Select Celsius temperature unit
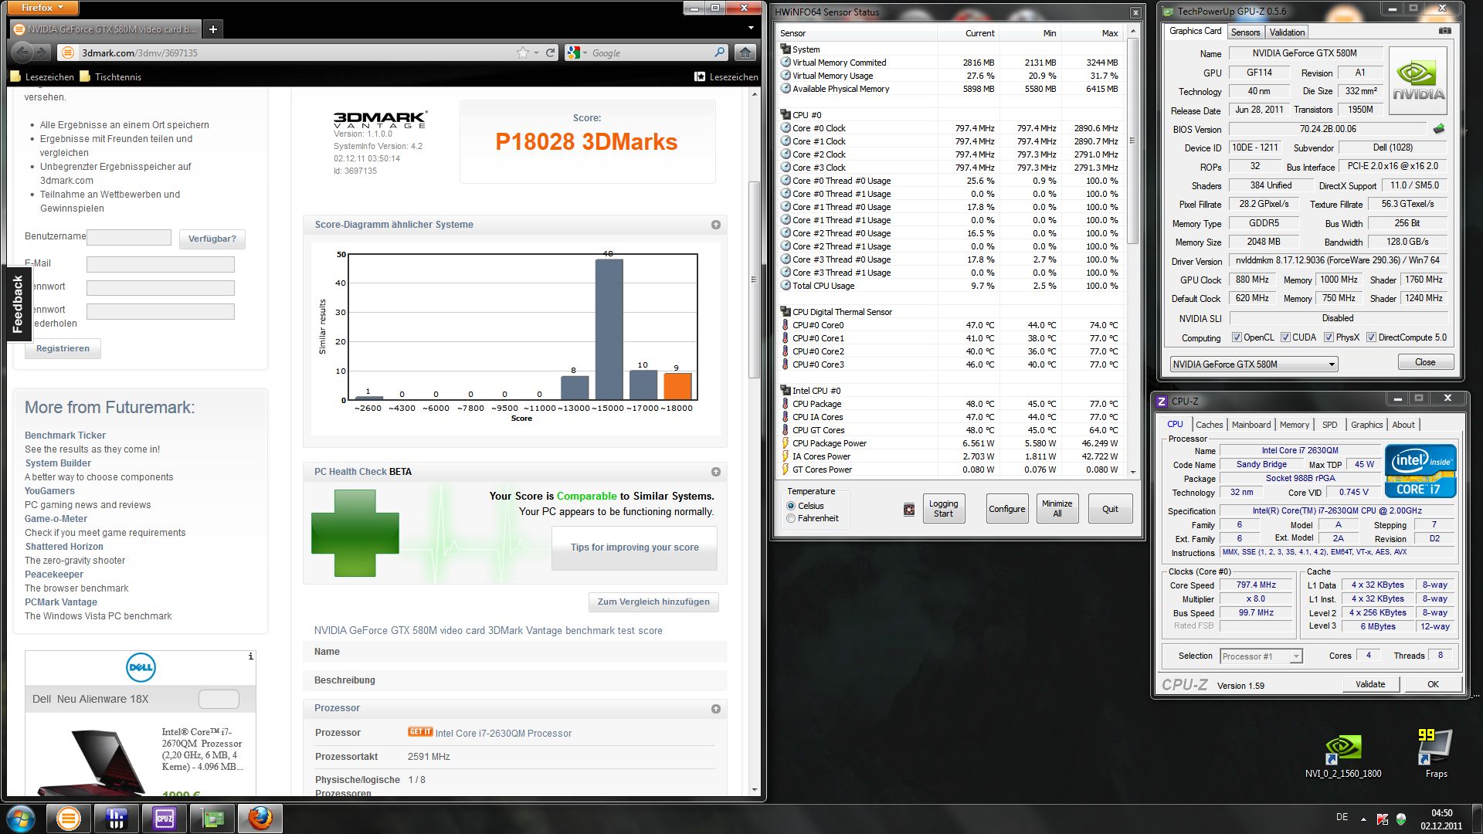The height and width of the screenshot is (834, 1483). pyautogui.click(x=791, y=506)
